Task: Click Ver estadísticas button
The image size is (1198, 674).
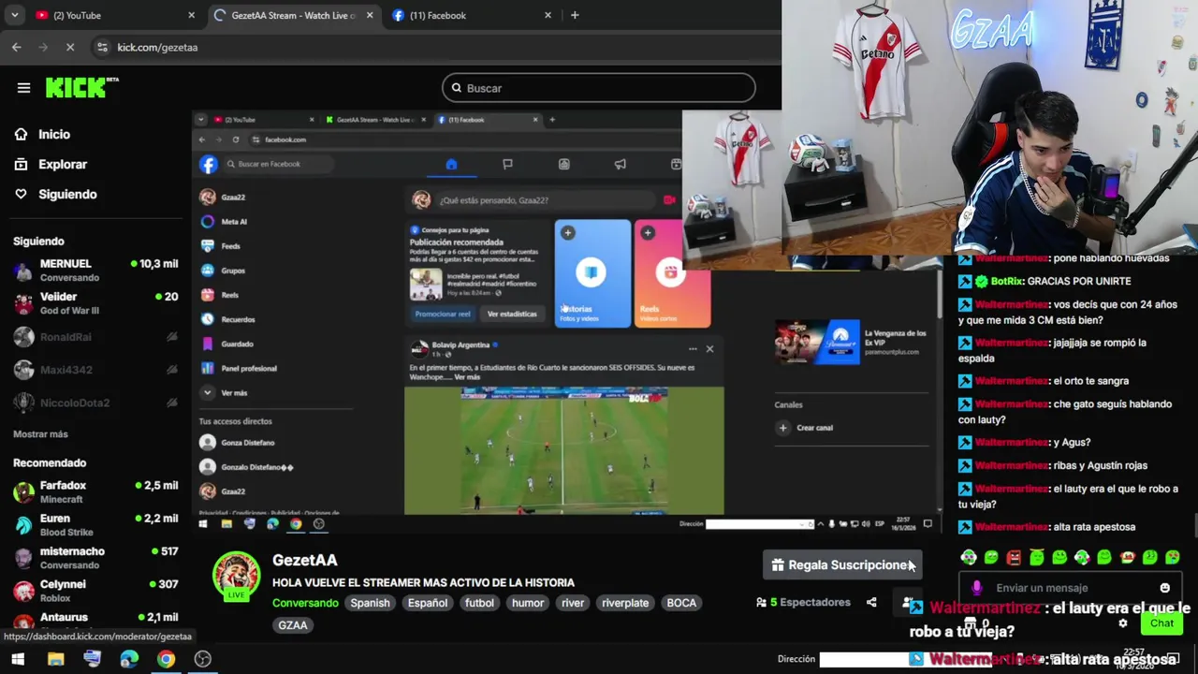Action: pyautogui.click(x=512, y=315)
